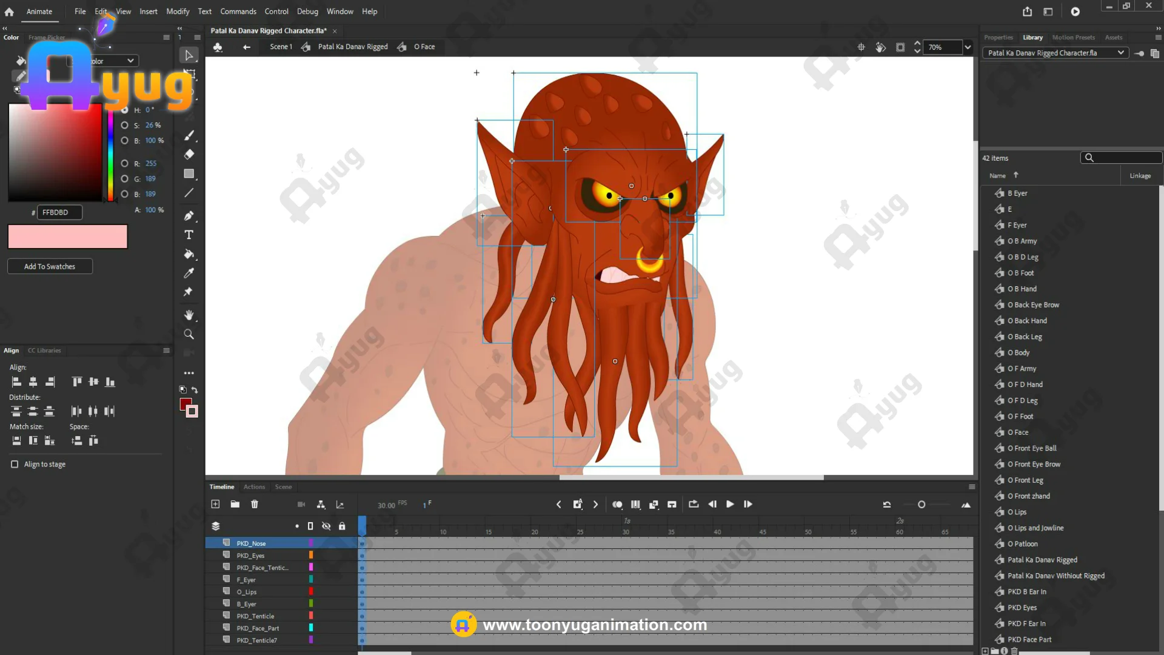This screenshot has width=1164, height=655.
Task: Click the pink color preview swatch
Action: (67, 237)
